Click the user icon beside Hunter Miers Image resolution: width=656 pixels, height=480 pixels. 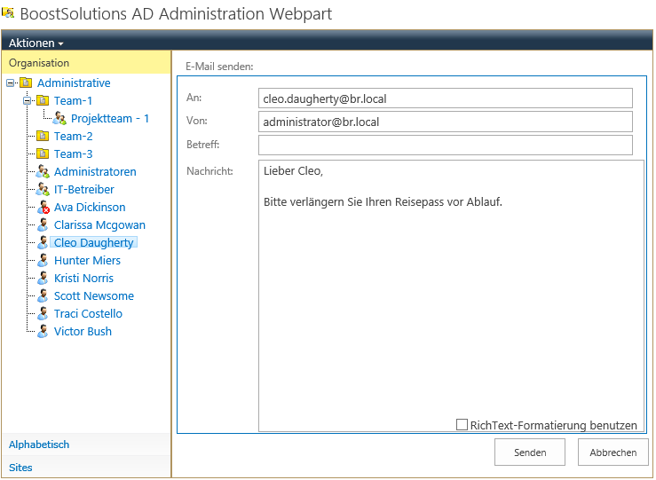pyautogui.click(x=43, y=260)
